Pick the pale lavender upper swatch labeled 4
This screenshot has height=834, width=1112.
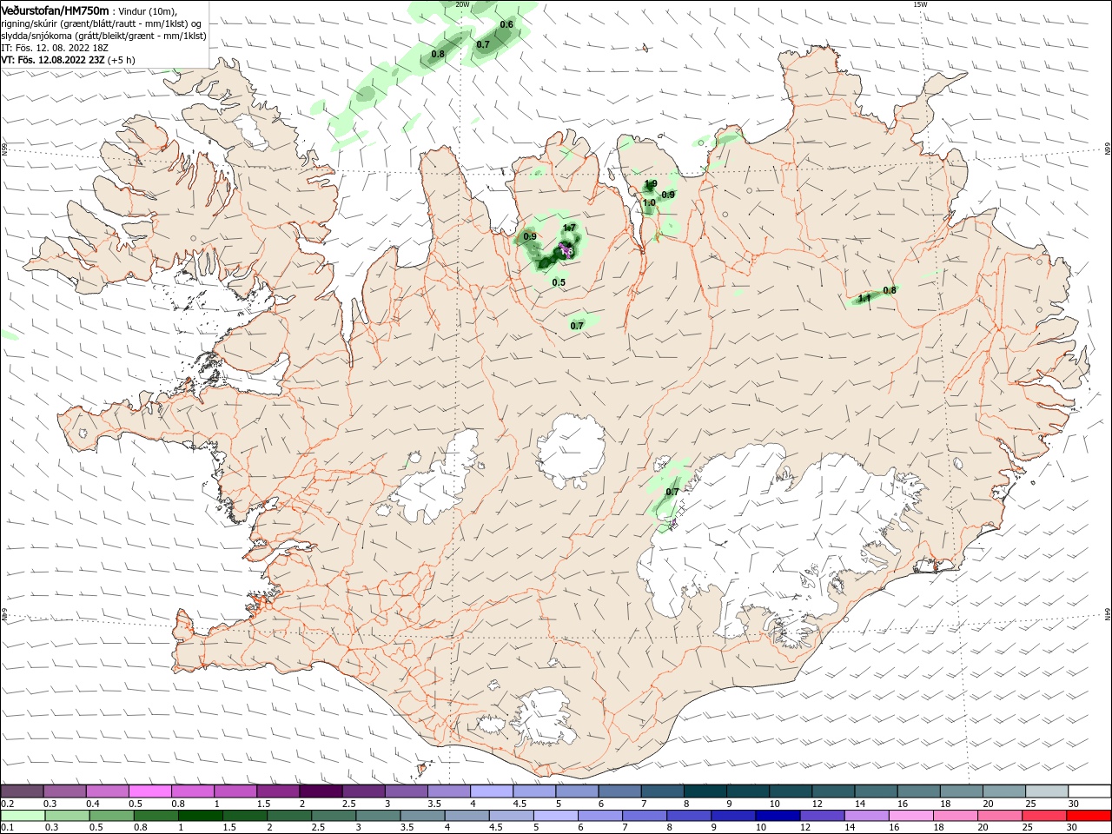491,791
